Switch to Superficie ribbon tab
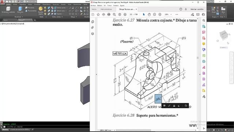Screen dimensions: 234x132 coord(23,4)
